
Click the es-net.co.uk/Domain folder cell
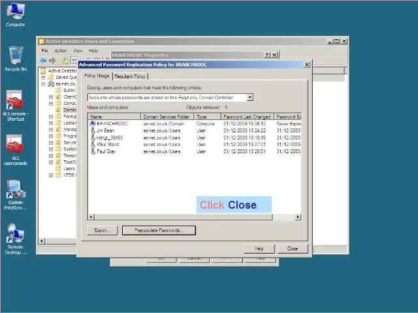[x=164, y=124]
